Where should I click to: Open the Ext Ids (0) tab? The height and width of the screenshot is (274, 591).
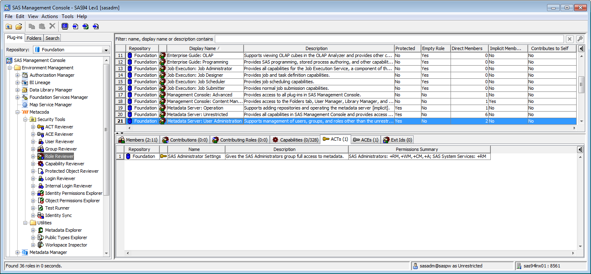(397, 140)
